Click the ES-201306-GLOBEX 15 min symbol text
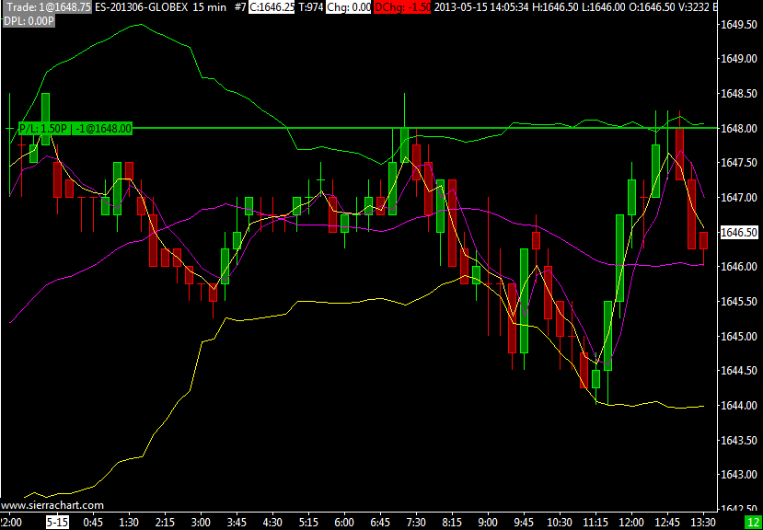The height and width of the screenshot is (530, 763). click(162, 7)
